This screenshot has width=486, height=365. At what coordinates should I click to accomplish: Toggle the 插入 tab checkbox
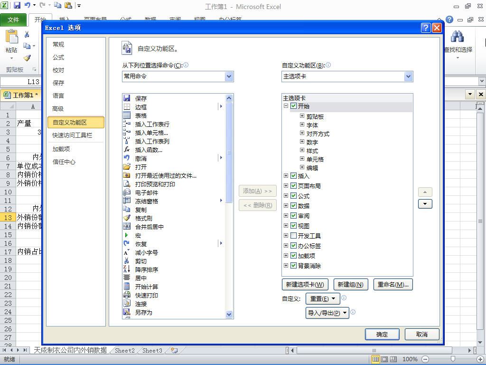pos(293,176)
